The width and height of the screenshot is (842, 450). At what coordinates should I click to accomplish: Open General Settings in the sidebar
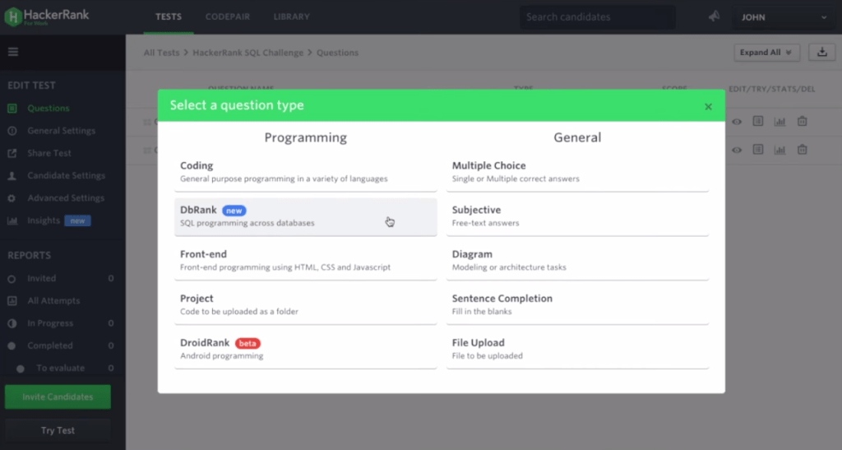[x=61, y=131]
